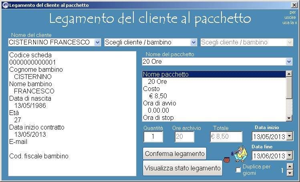Screen dimensions: 300x182
Task: Open the Data inizio date picker arrow
Action: (x=290, y=136)
